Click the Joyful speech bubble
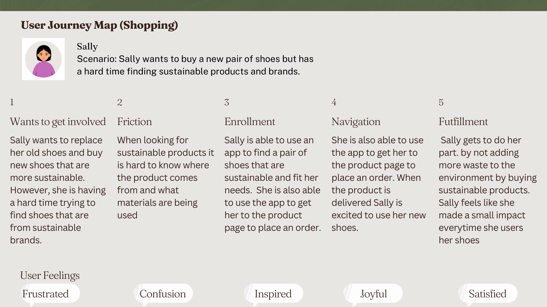Image resolution: width=547 pixels, height=307 pixels. coord(373,294)
